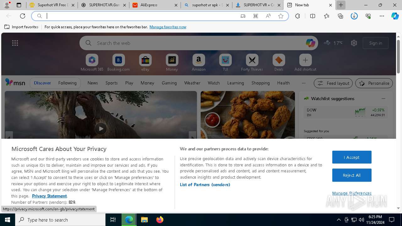Open Copilot sidebar icon
The height and width of the screenshot is (226, 402).
pos(395,16)
